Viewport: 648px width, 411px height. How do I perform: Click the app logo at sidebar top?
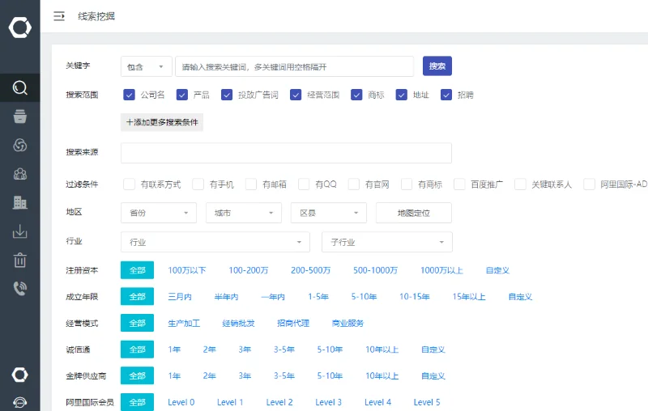click(19, 28)
